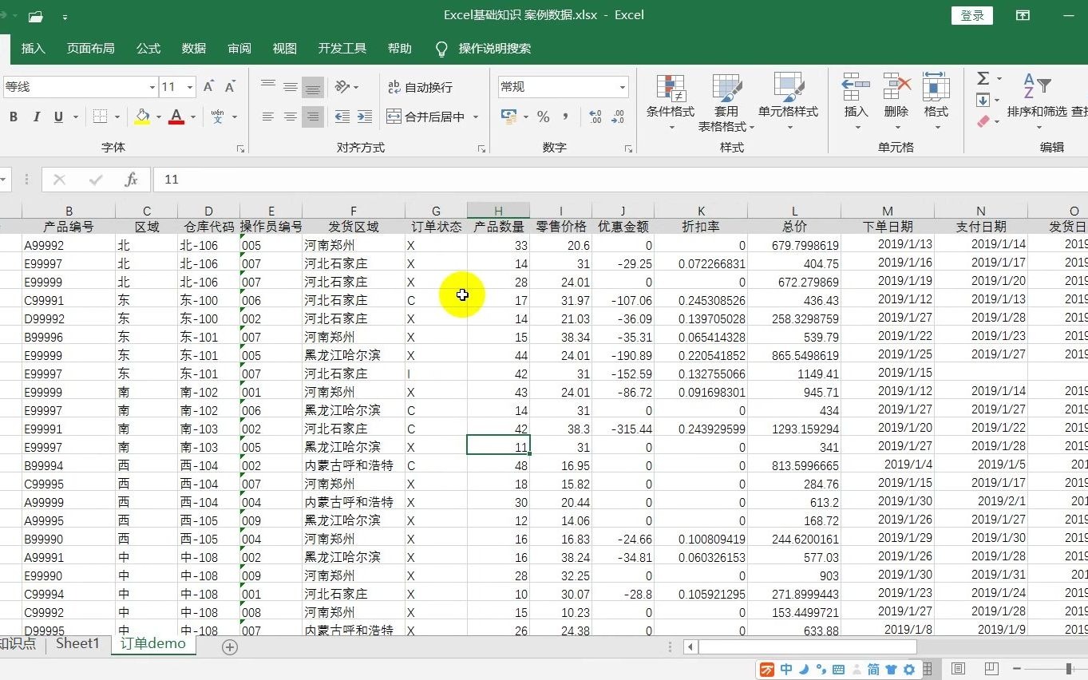1088x680 pixels.
Task: Open the 数字 group dialog launcher
Action: pos(629,148)
